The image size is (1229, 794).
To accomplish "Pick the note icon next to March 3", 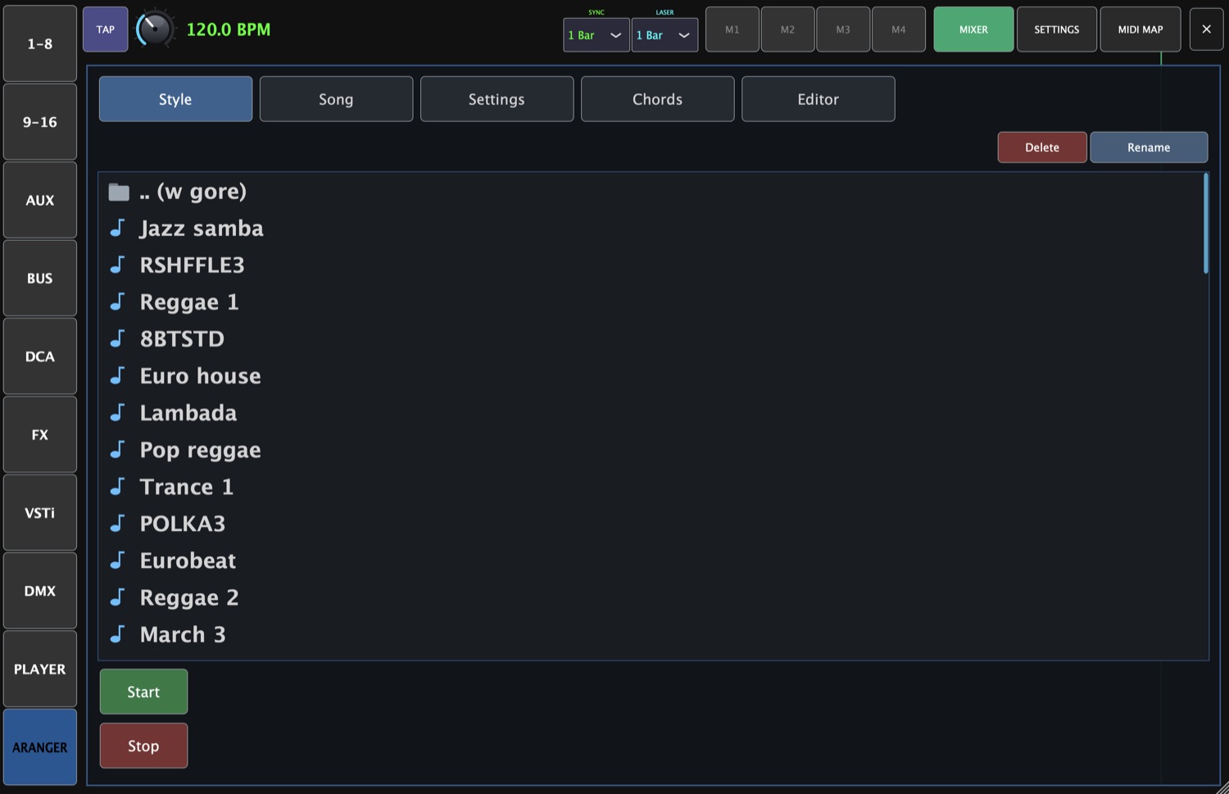I will click(x=118, y=633).
